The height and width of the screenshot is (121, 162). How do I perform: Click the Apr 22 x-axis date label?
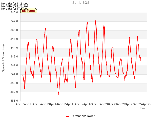click(x=121, y=104)
